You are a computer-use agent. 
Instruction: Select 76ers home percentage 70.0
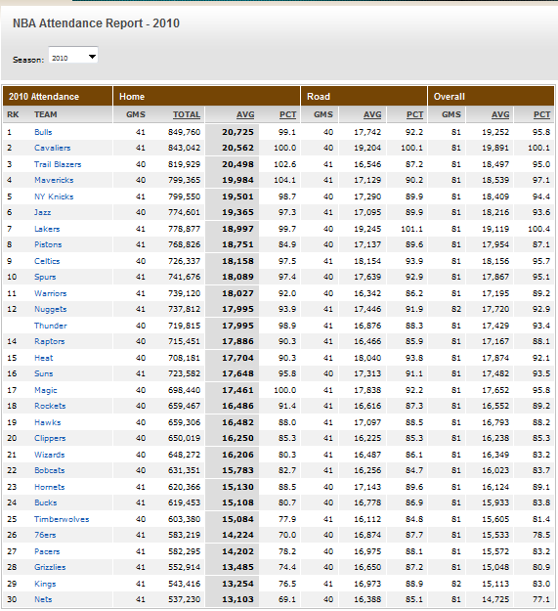pos(287,535)
